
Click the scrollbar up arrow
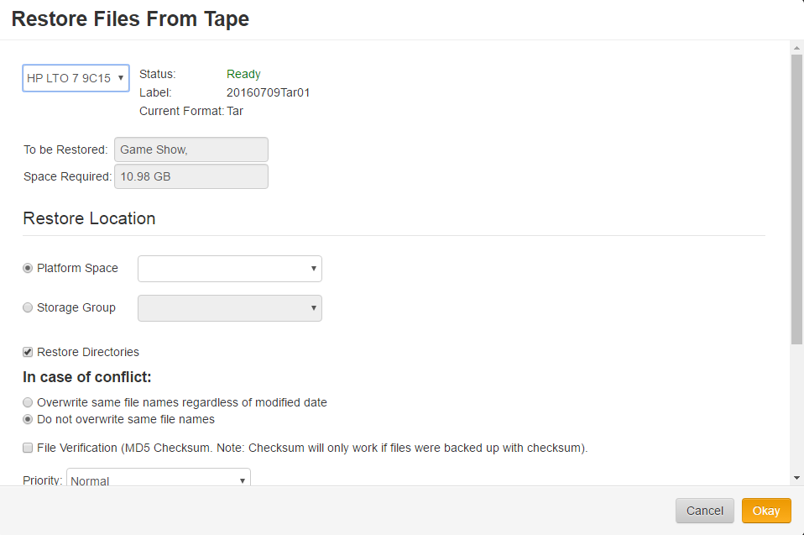[x=796, y=48]
